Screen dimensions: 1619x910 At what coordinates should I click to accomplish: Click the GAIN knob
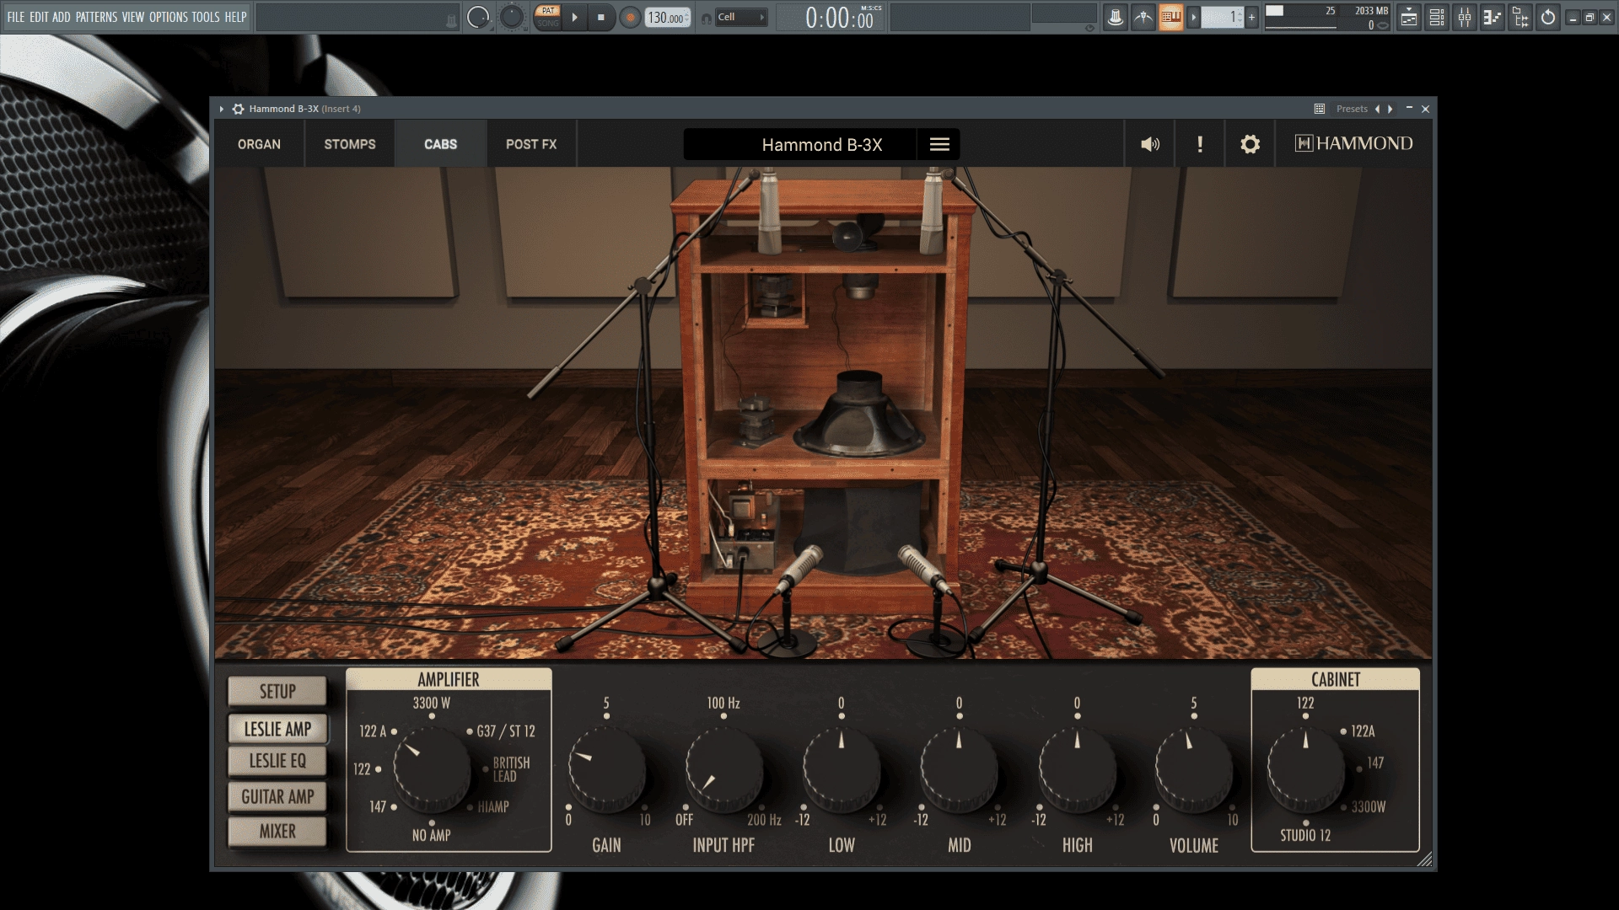606,769
